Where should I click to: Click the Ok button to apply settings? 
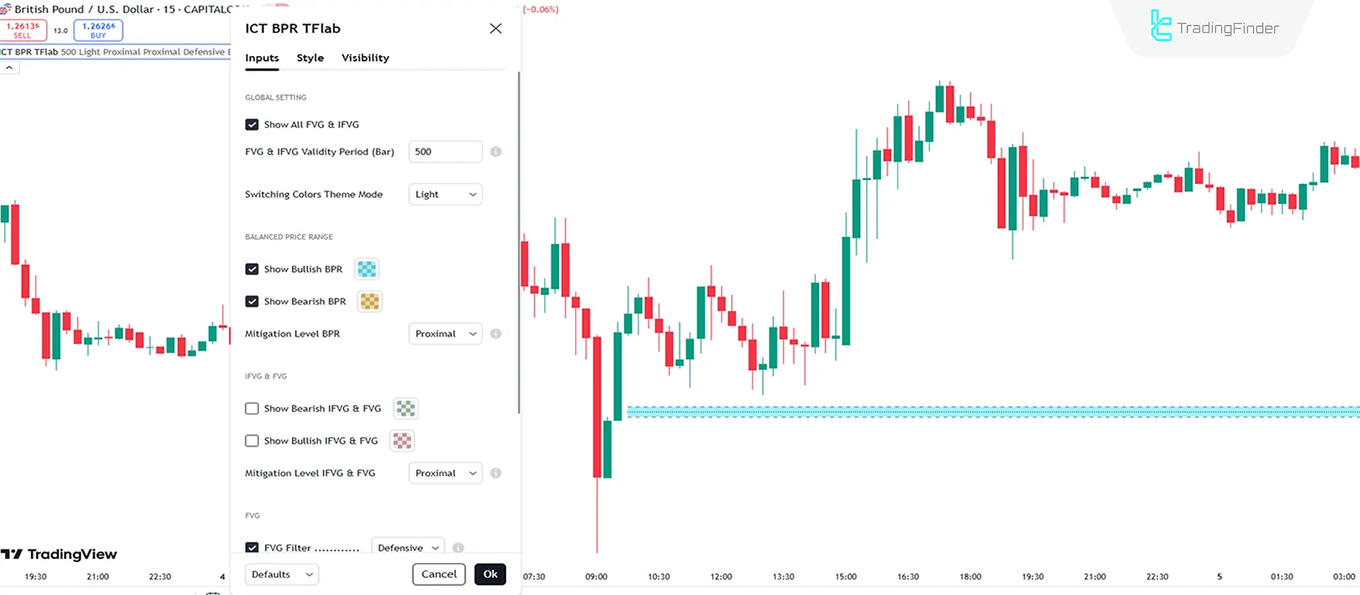coord(490,574)
